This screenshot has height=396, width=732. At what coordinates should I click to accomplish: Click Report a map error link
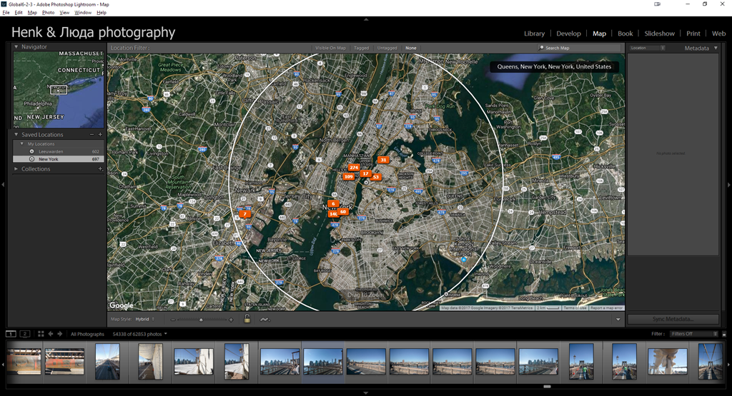[606, 308]
